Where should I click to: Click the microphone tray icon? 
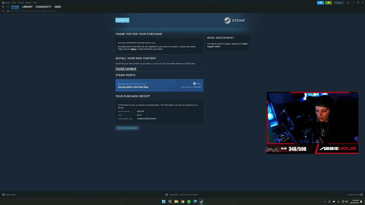[338, 202]
